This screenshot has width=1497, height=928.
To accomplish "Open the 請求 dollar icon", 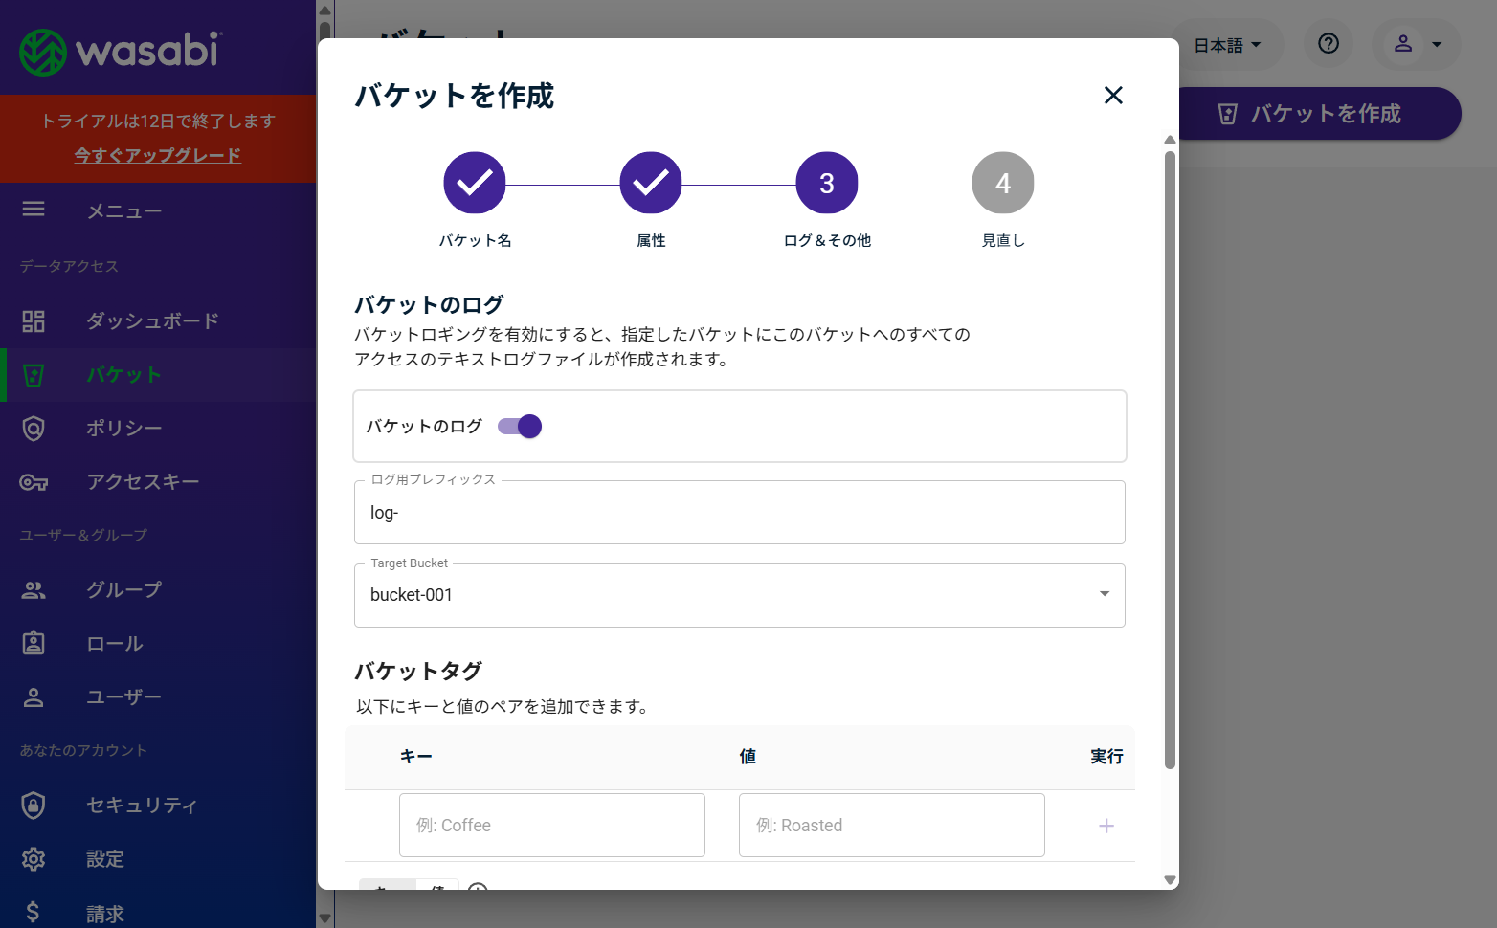I will tap(34, 912).
